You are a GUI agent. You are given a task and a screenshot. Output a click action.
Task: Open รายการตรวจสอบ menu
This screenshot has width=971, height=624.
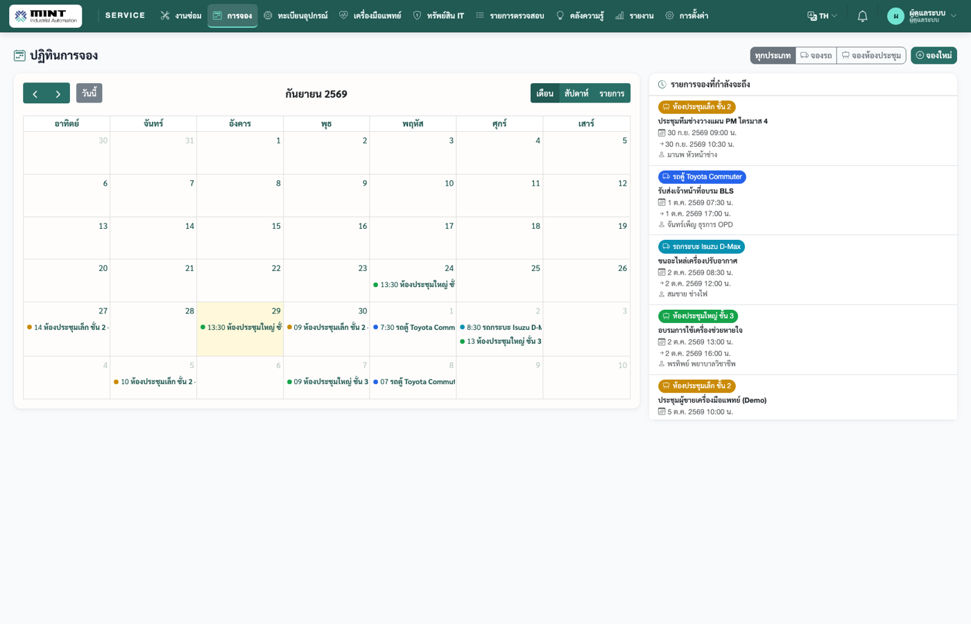pyautogui.click(x=510, y=16)
